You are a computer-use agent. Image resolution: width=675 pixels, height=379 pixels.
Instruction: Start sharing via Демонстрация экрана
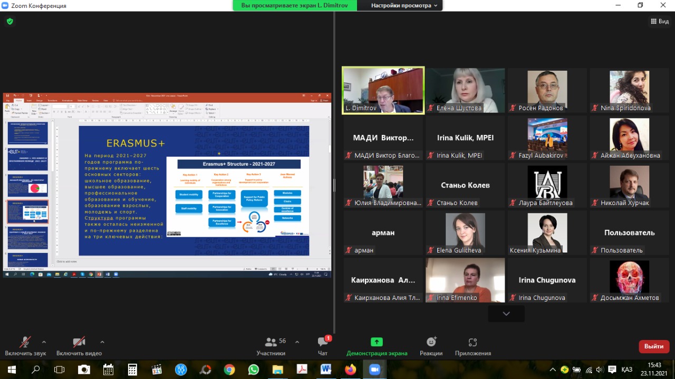pyautogui.click(x=377, y=346)
